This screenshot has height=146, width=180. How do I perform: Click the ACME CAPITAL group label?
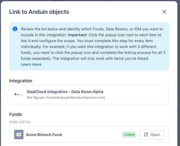pyautogui.click(x=20, y=122)
